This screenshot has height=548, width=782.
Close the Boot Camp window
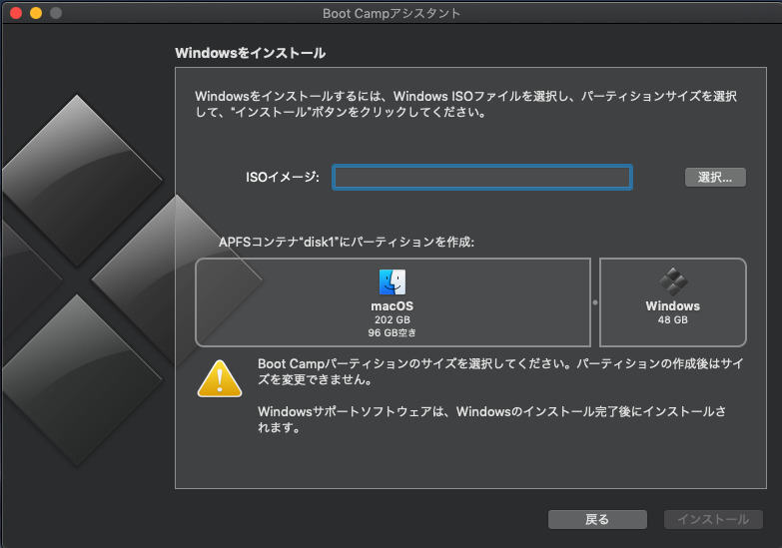click(16, 13)
